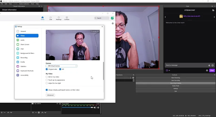This screenshot has height=117, width=216.
Task: Open the File menu in OBS
Action: (x=2, y=4)
